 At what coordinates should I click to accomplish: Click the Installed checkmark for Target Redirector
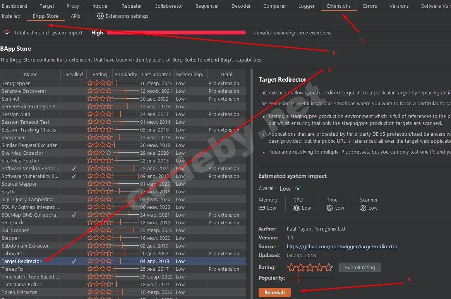pyautogui.click(x=74, y=261)
